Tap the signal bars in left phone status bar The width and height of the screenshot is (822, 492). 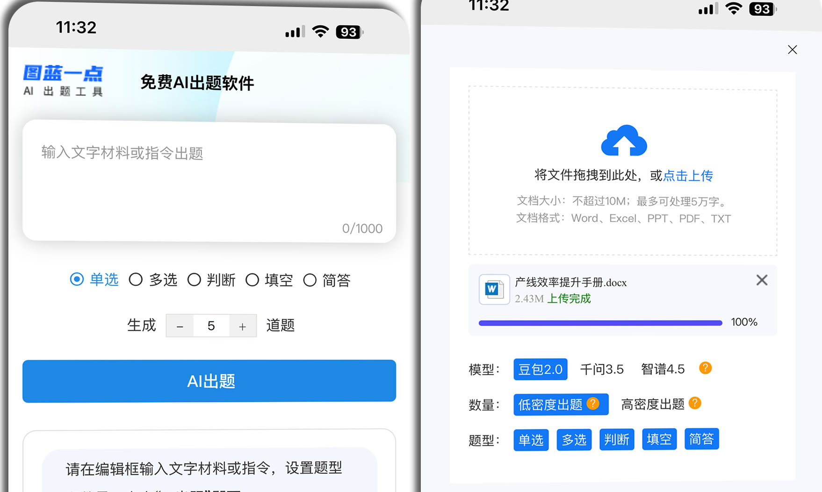pyautogui.click(x=295, y=31)
